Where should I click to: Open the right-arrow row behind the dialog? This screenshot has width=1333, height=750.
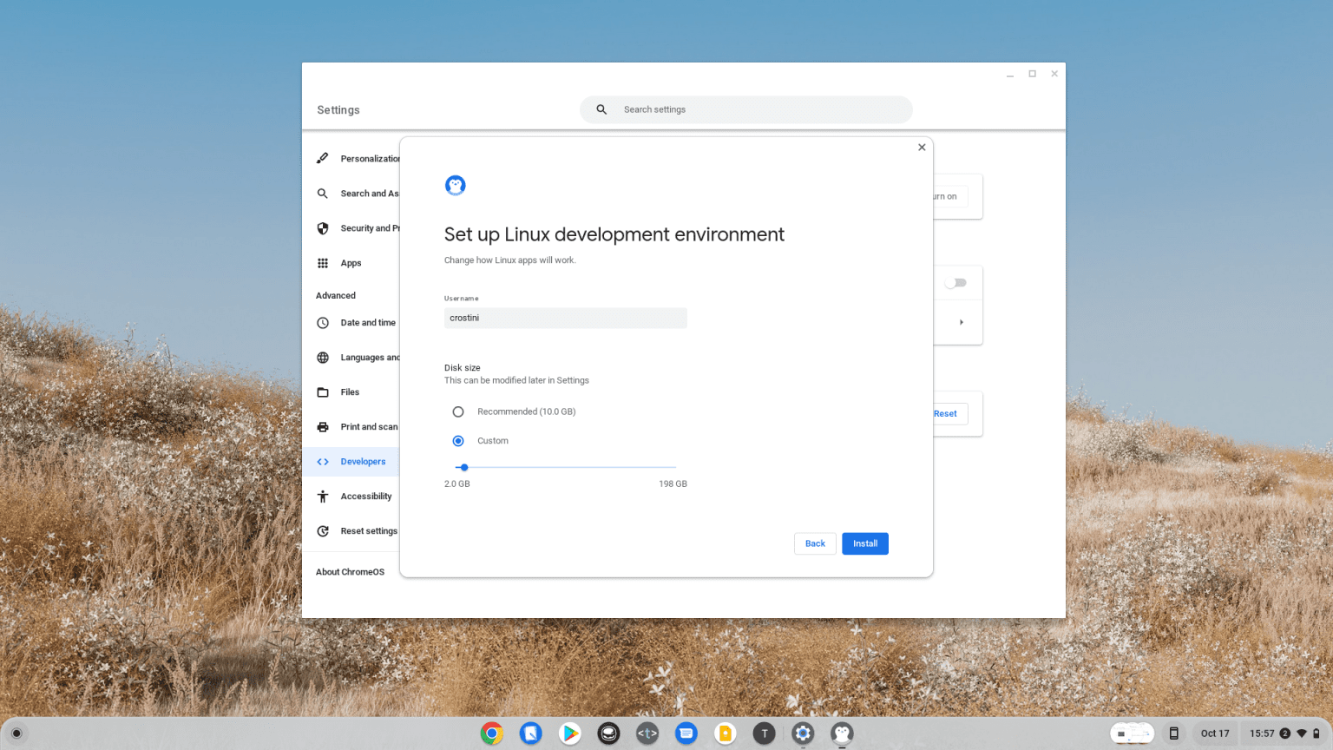coord(961,321)
